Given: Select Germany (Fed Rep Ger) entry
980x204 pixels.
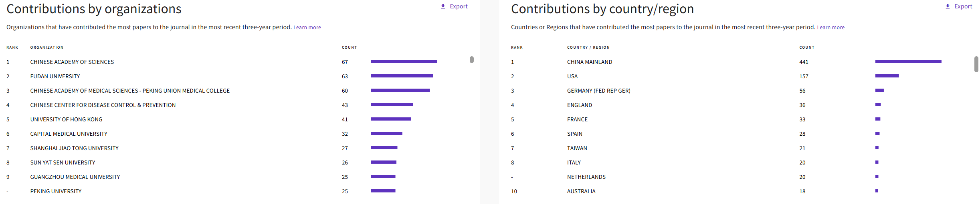Looking at the screenshot, I should pyautogui.click(x=599, y=91).
